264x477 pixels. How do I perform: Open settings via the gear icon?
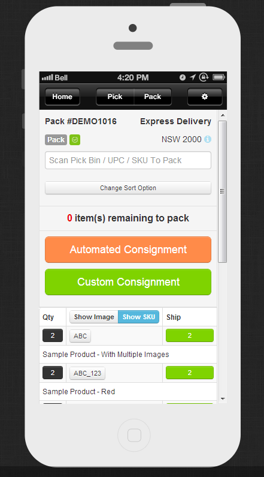point(205,97)
